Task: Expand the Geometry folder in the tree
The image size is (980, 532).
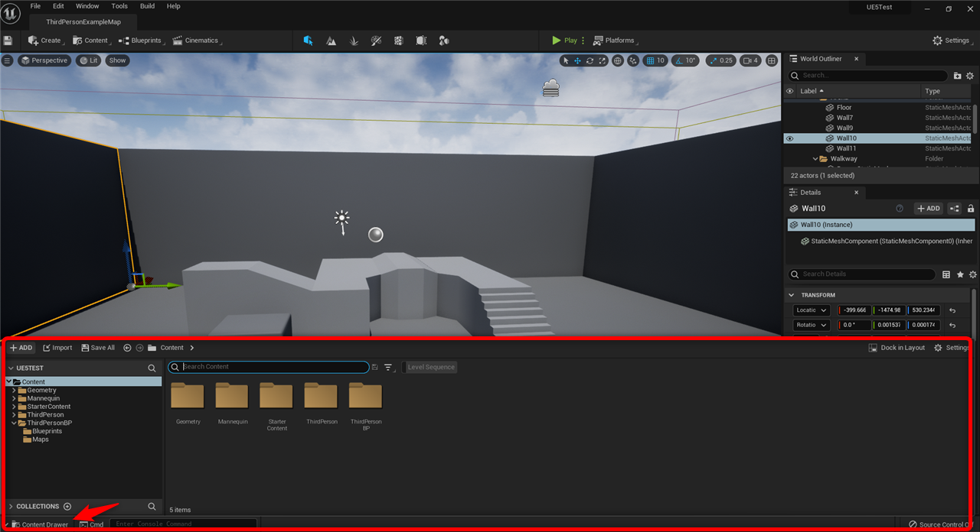Action: point(14,391)
